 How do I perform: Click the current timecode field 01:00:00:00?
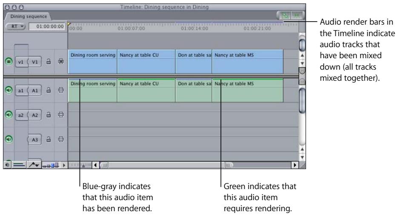pyautogui.click(x=47, y=26)
